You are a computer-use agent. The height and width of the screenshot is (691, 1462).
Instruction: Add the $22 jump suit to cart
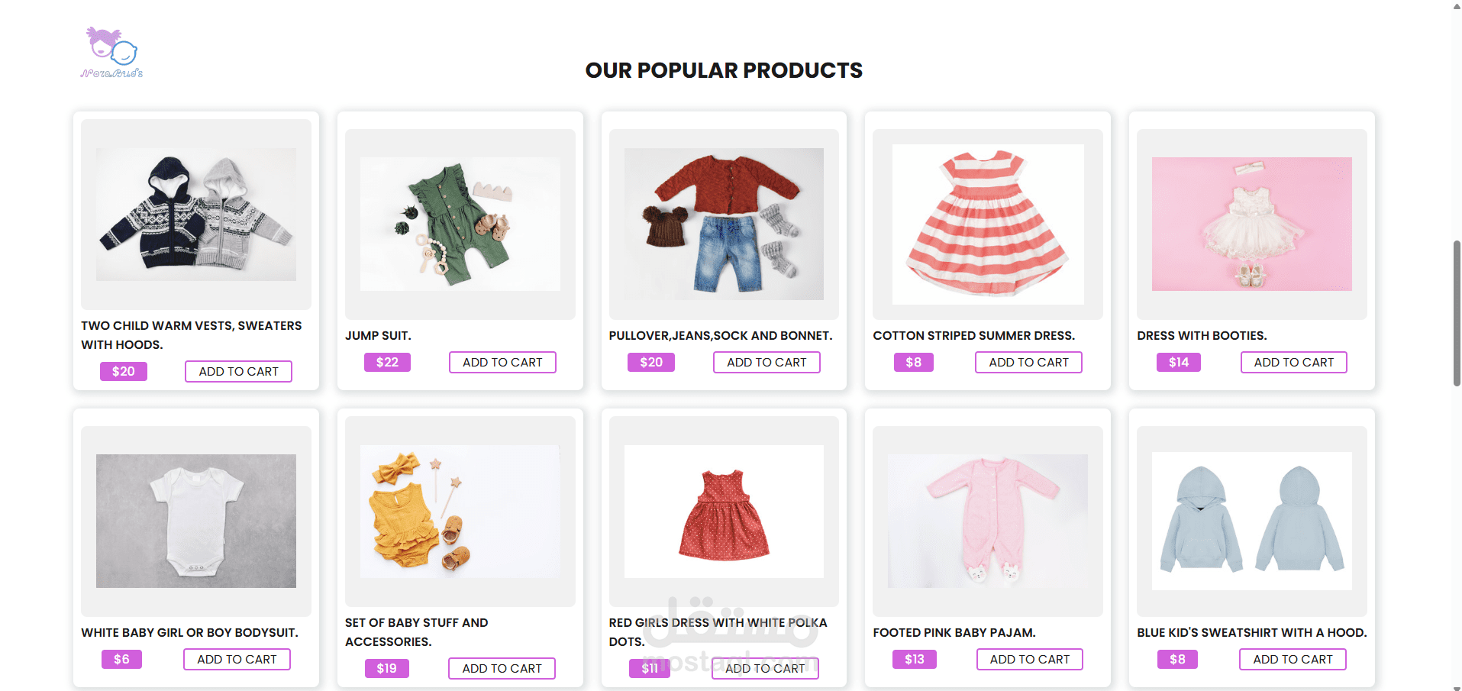click(x=502, y=362)
